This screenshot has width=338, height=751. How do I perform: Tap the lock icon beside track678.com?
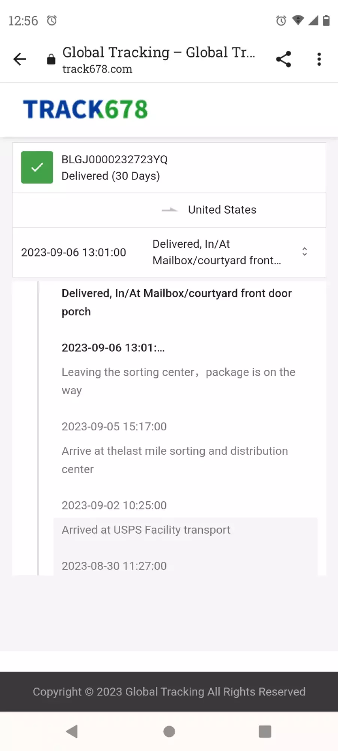pyautogui.click(x=51, y=59)
